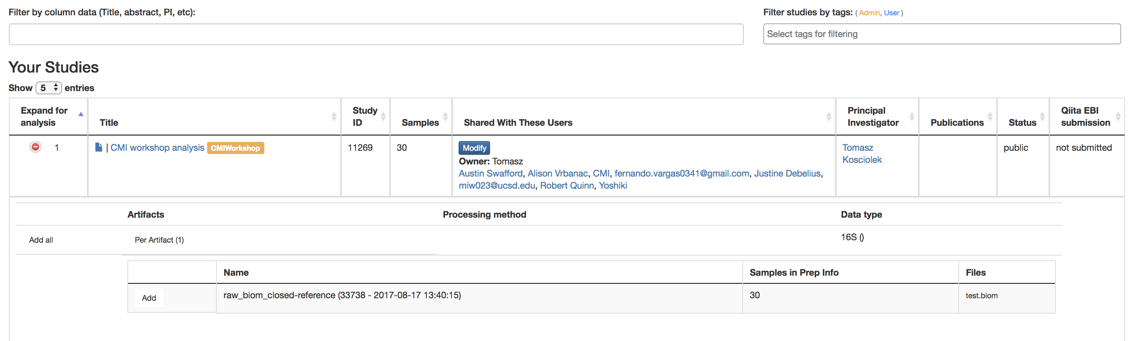Add the raw_biom_closed-reference artifact
The width and height of the screenshot is (1134, 341).
[x=149, y=298]
